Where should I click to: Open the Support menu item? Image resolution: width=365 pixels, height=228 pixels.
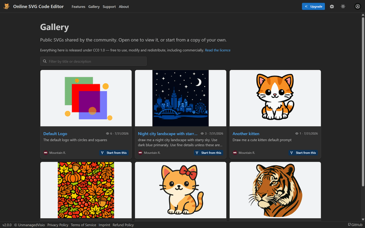coord(109,7)
